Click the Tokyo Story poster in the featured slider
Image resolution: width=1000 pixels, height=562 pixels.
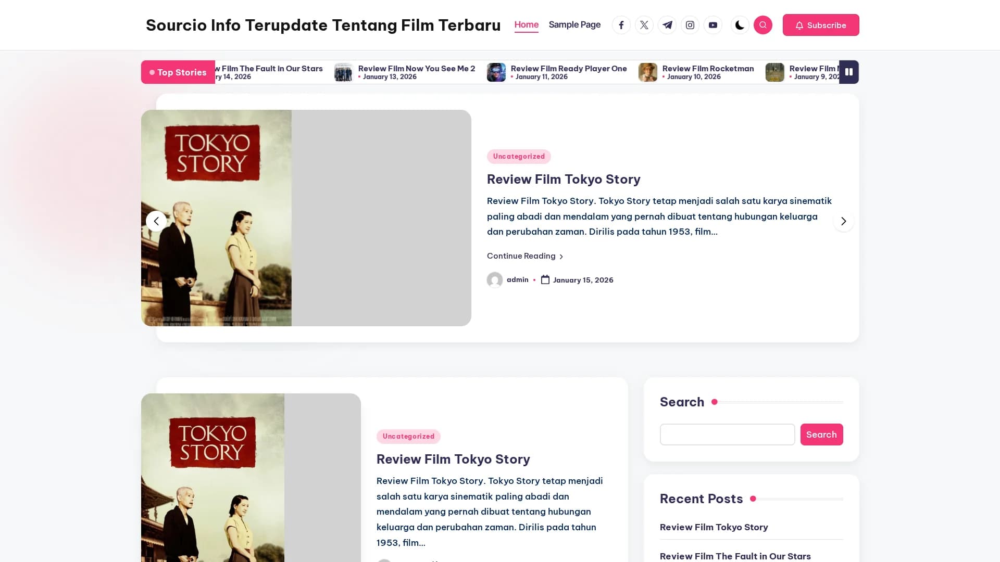[306, 218]
